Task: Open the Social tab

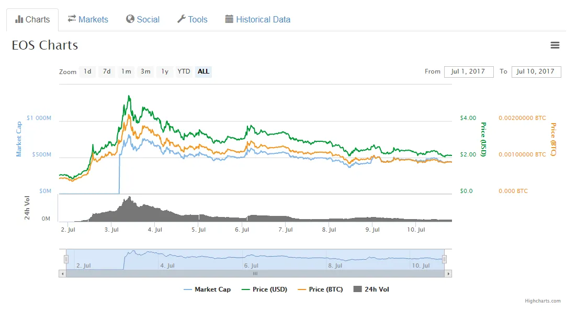Action: [143, 19]
